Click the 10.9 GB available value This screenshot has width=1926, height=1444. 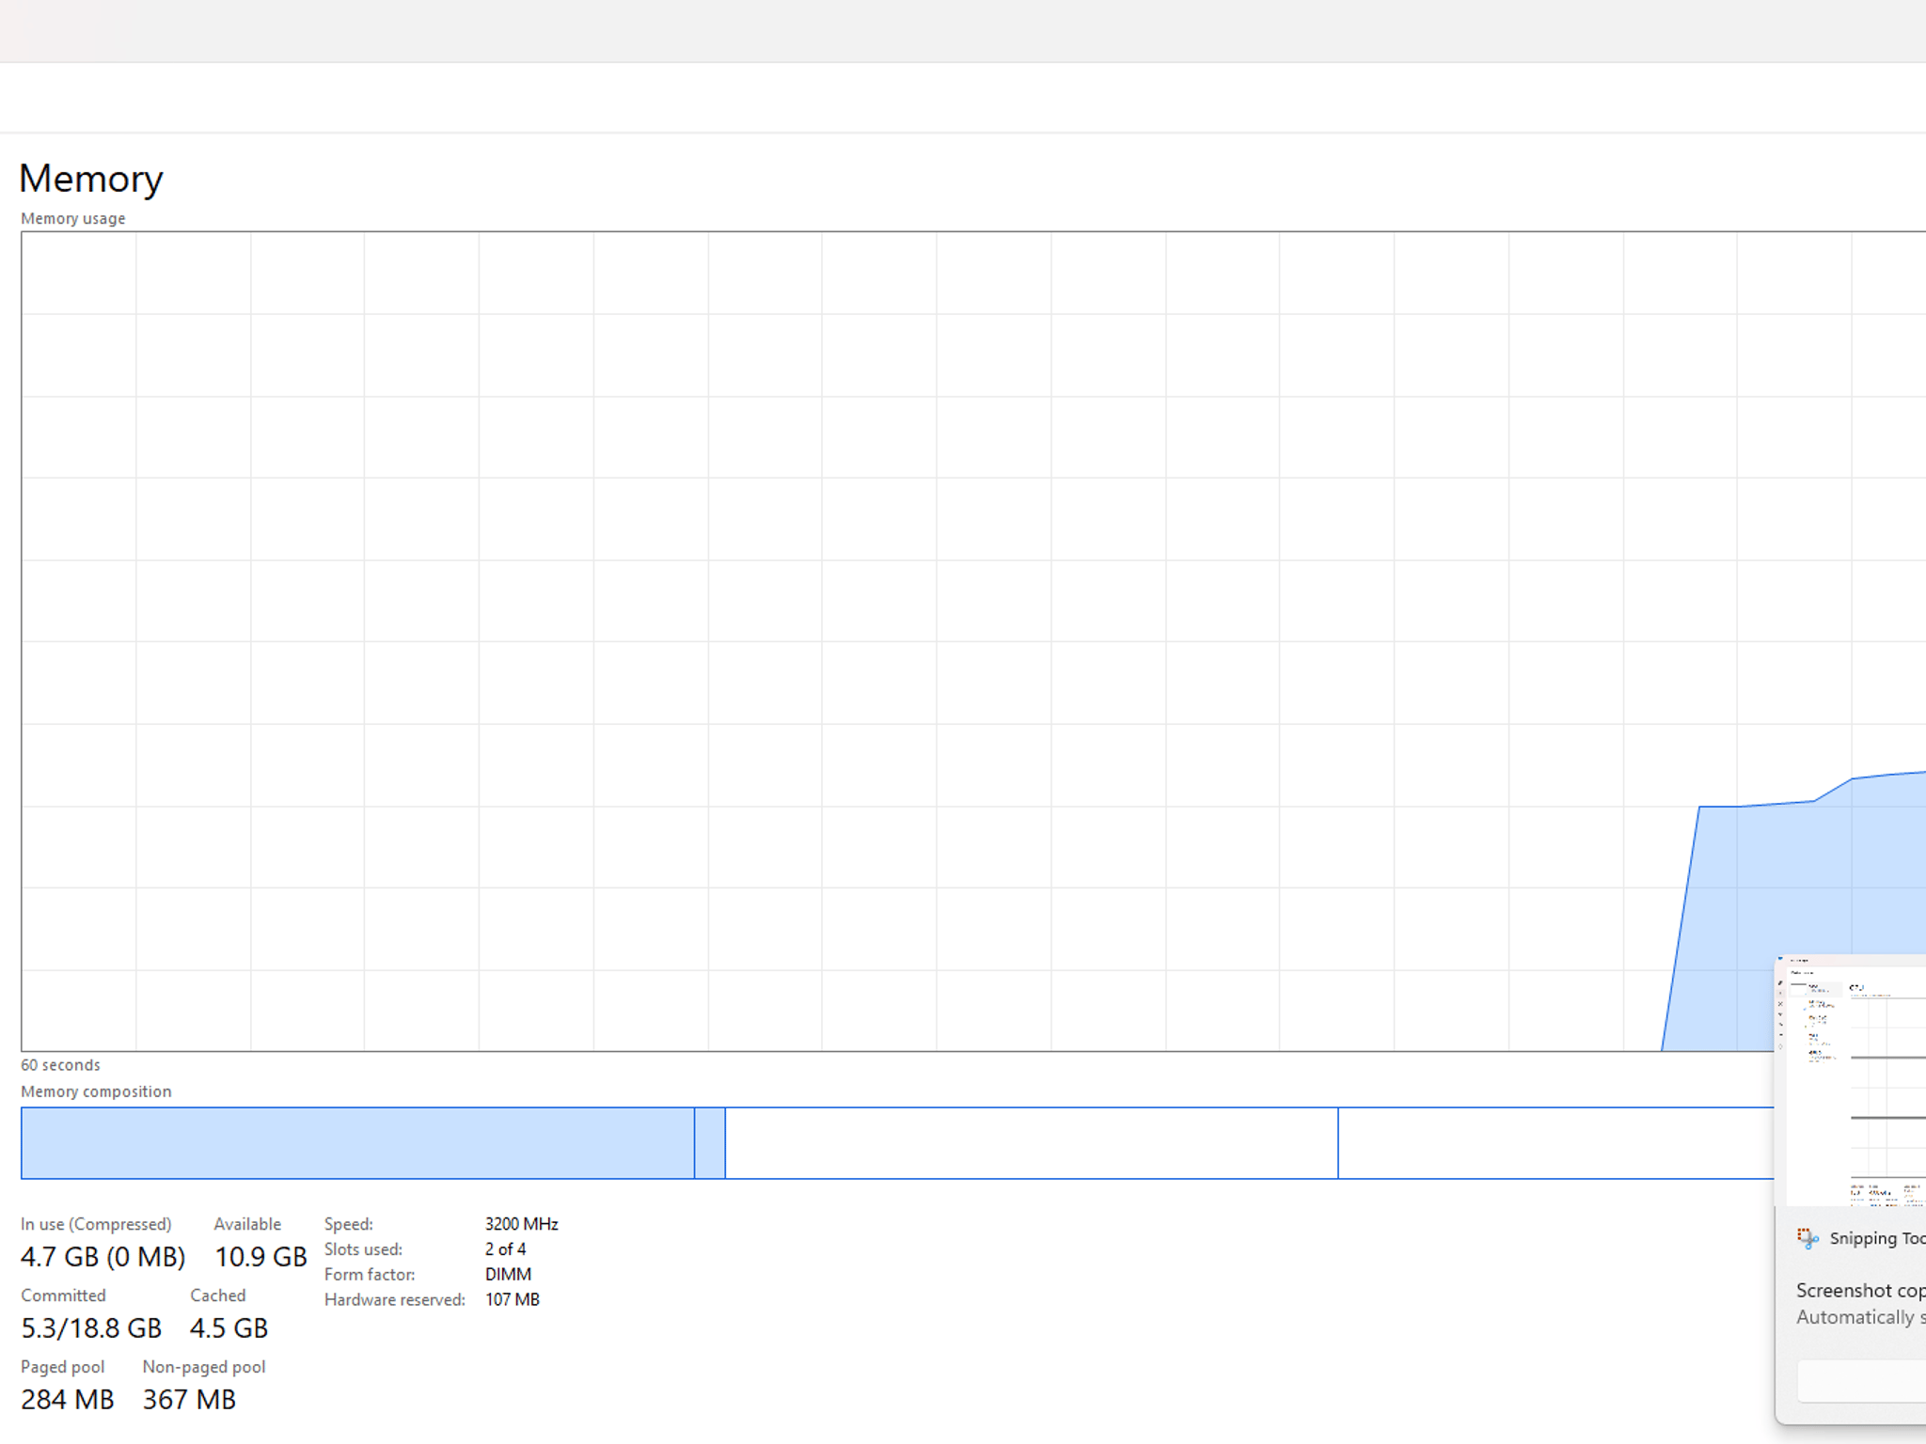coord(260,1257)
